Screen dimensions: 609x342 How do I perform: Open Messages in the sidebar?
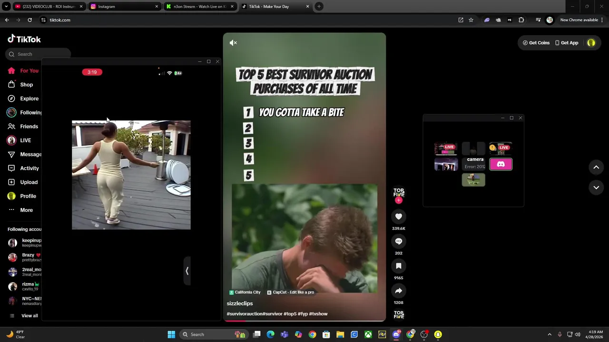25,154
